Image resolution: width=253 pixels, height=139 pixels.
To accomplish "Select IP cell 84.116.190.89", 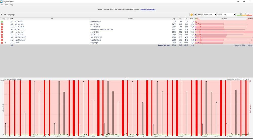I will tap(20, 27).
